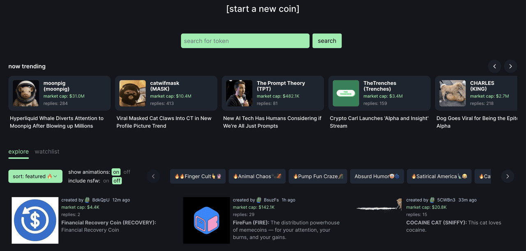The width and height of the screenshot is (526, 251).
Task: Select the explore tab
Action: click(x=18, y=151)
